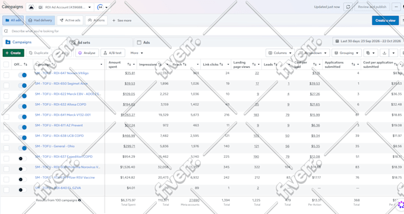Viewport: 404px width, 214px height.
Task: Toggle off RDI-622 Merck EBV campaign
Action: (x=23, y=96)
